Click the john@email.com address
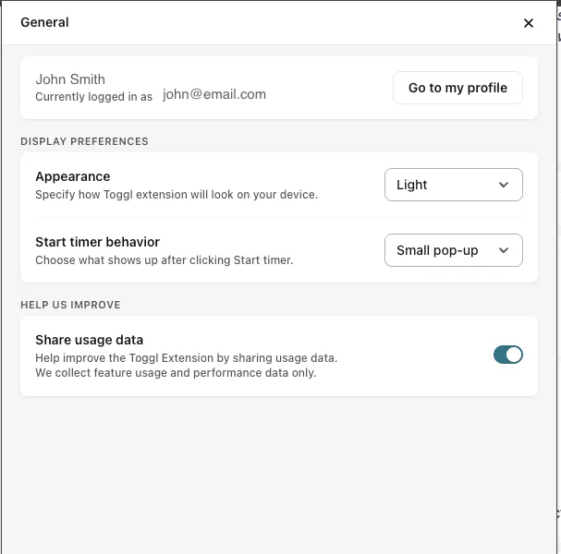This screenshot has height=554, width=561. coord(214,94)
